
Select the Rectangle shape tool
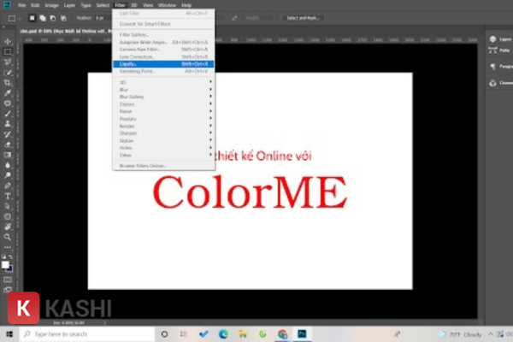click(8, 216)
